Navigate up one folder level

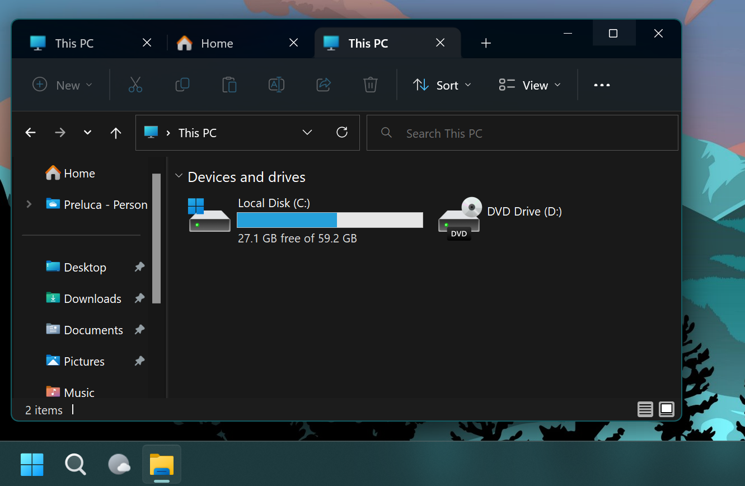tap(115, 133)
